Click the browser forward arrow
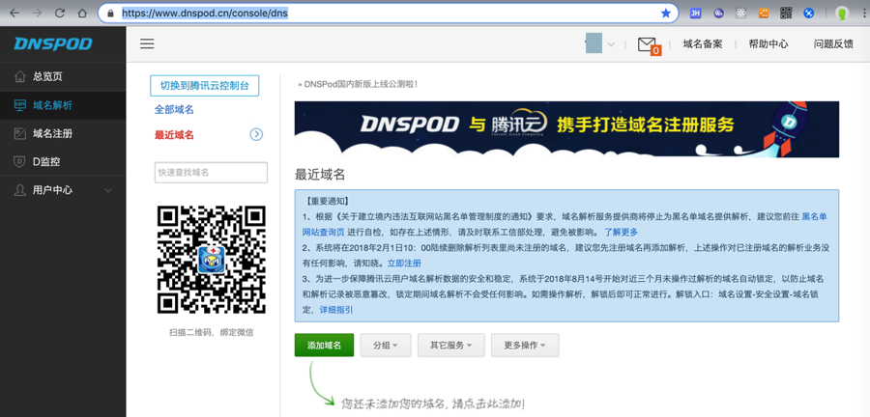Image resolution: width=870 pixels, height=417 pixels. [x=37, y=13]
